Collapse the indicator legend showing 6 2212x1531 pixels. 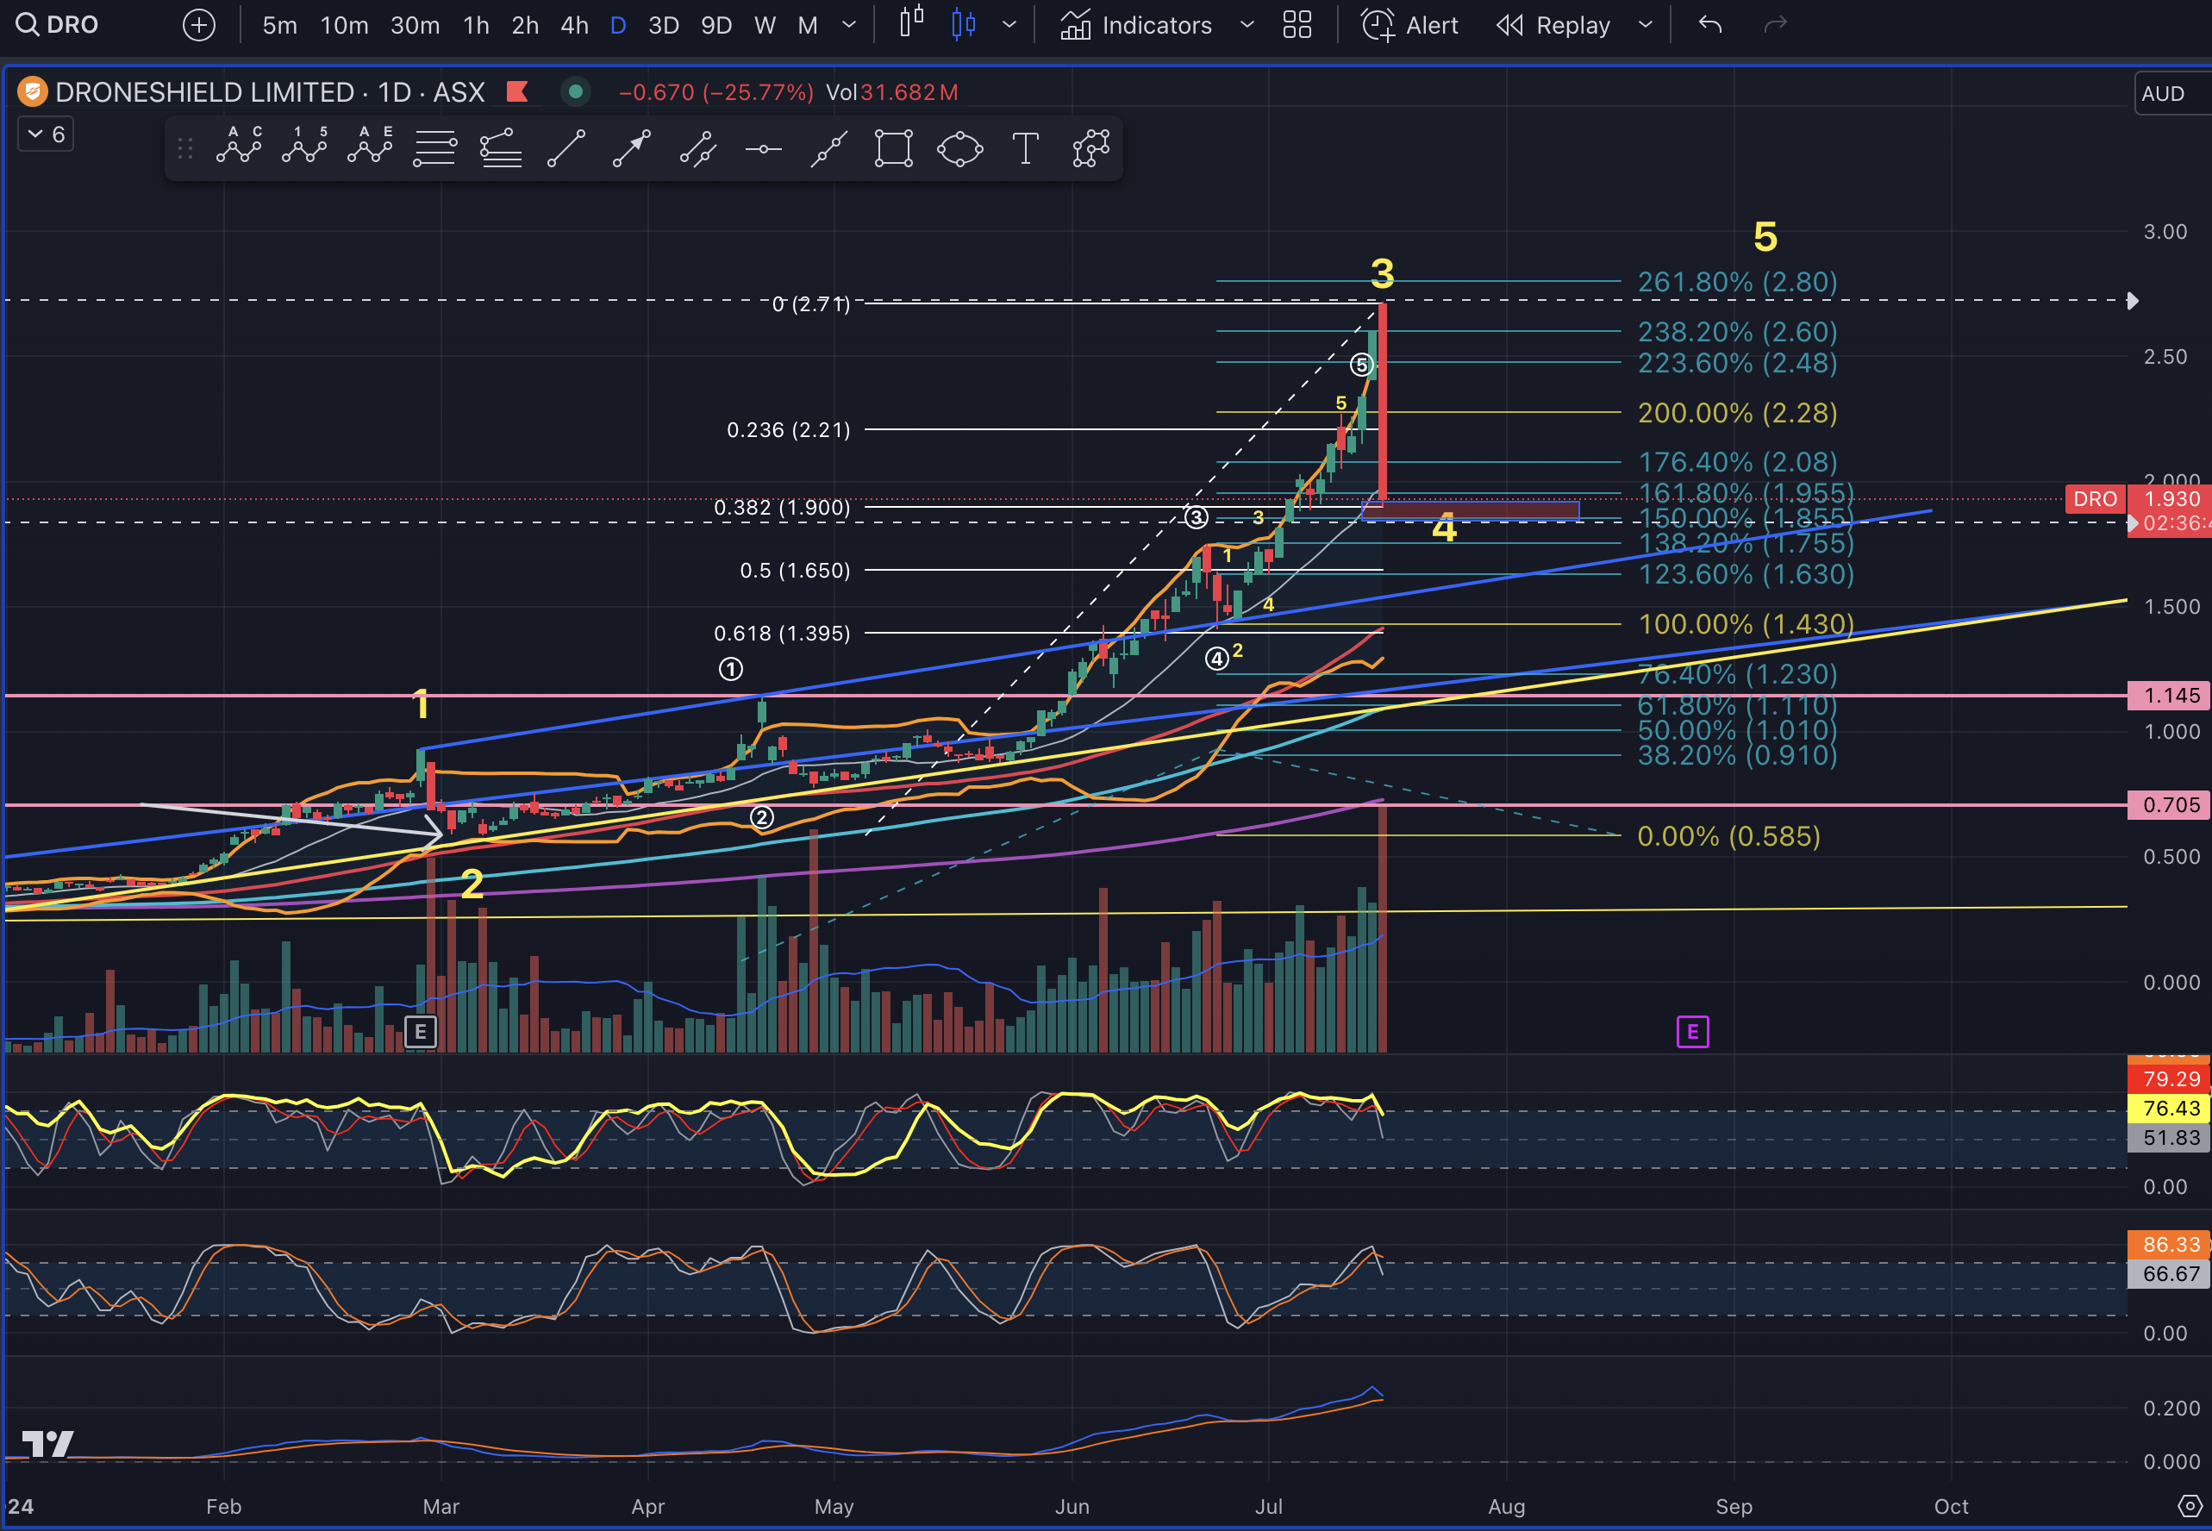[x=46, y=134]
